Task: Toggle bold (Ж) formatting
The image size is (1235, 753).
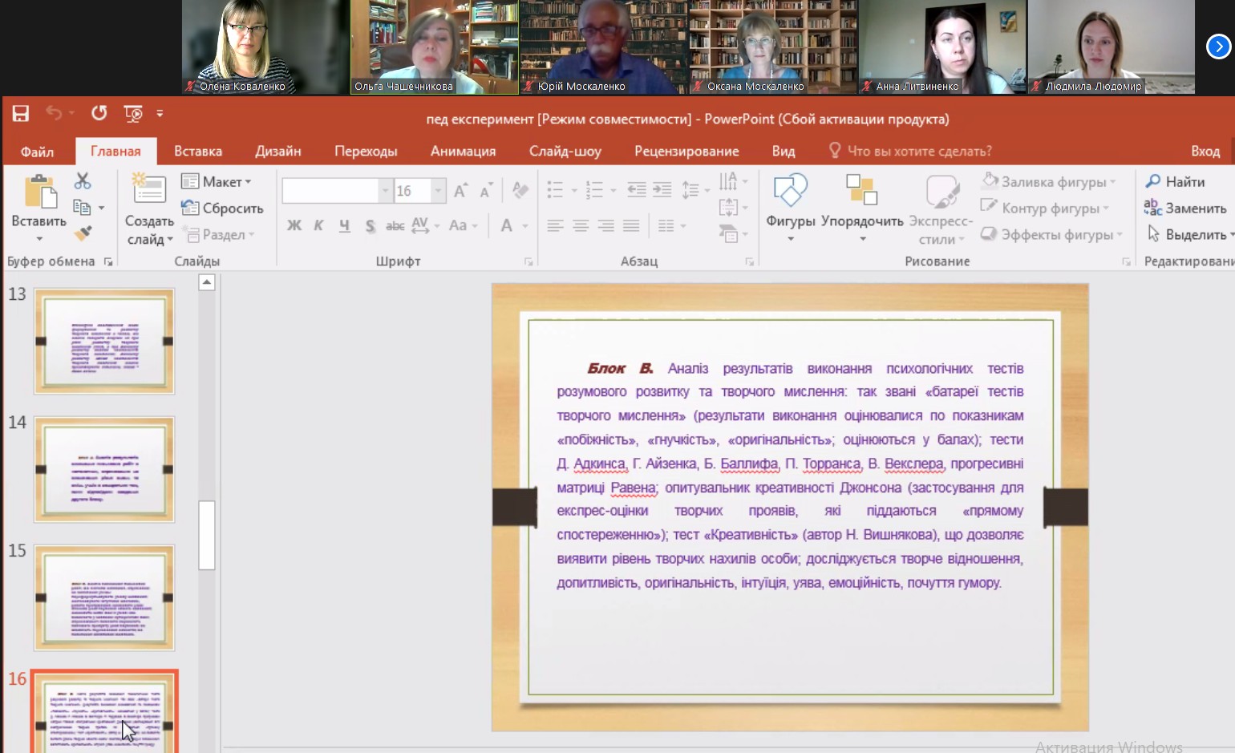Action: 294,225
